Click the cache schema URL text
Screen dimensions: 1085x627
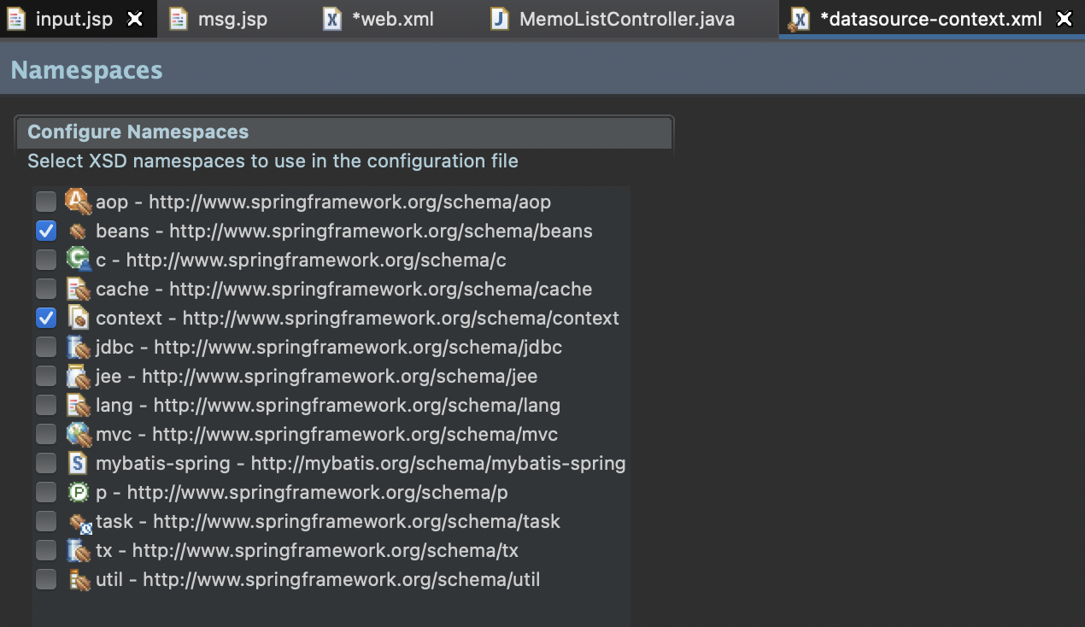tap(381, 289)
